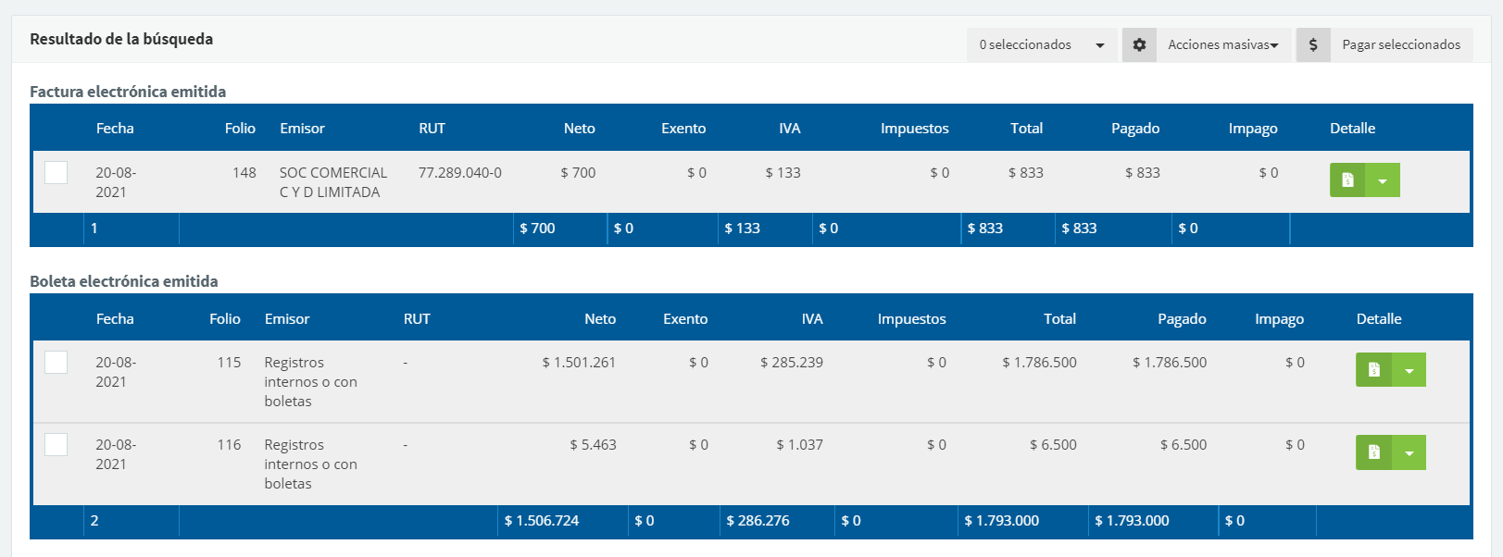Open document icon for folio 148

(1347, 180)
